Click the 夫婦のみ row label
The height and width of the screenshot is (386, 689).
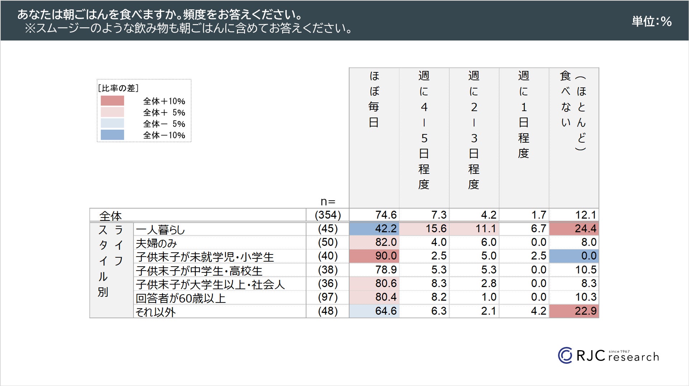(x=156, y=243)
